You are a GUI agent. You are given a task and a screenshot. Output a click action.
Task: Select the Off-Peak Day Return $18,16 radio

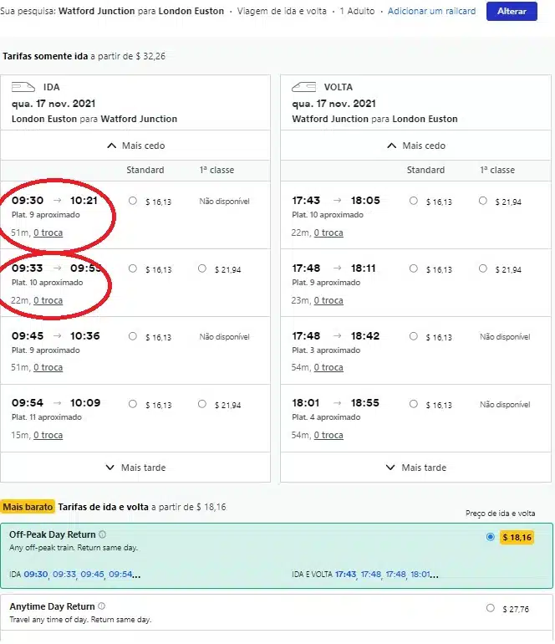491,537
